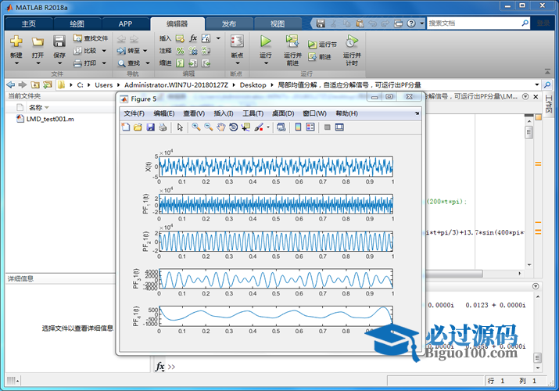Click the editor vertical scrollbar thumb
The width and height of the screenshot is (559, 391).
point(529,133)
